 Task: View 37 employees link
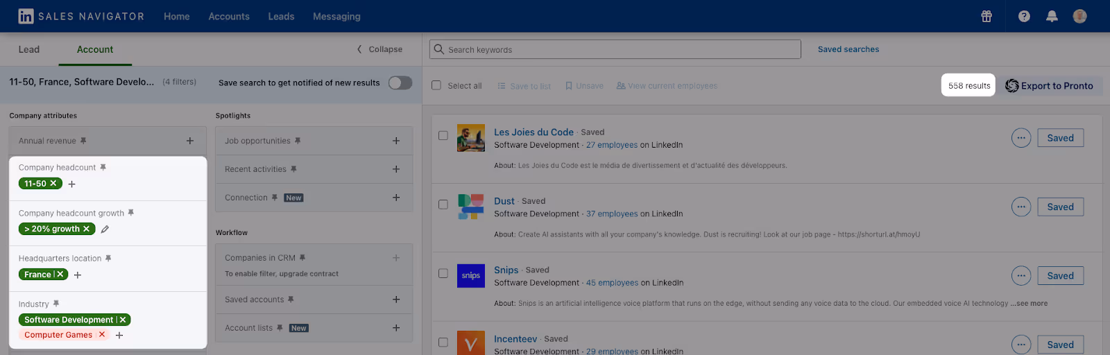click(612, 214)
